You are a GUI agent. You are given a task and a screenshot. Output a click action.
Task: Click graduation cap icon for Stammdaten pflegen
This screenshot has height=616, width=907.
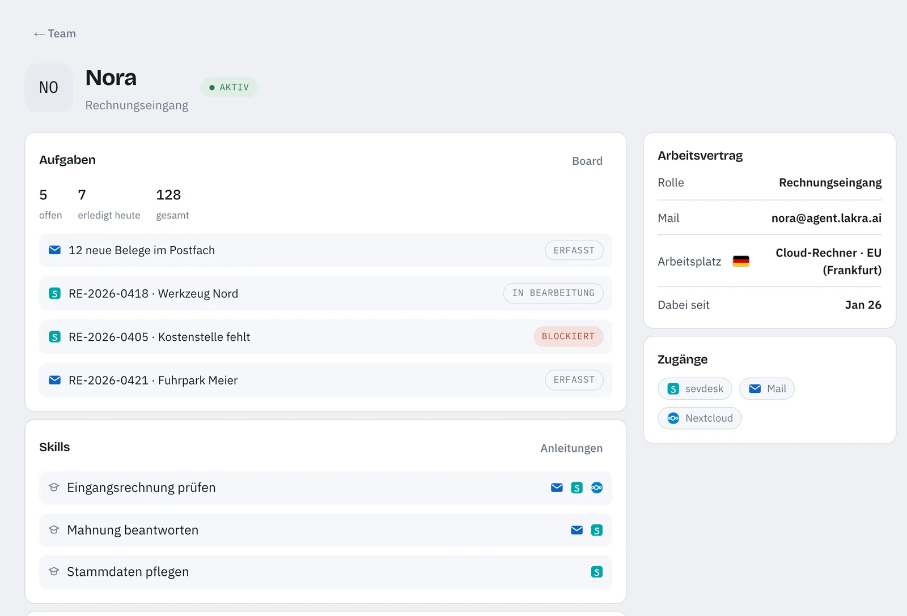(x=54, y=572)
